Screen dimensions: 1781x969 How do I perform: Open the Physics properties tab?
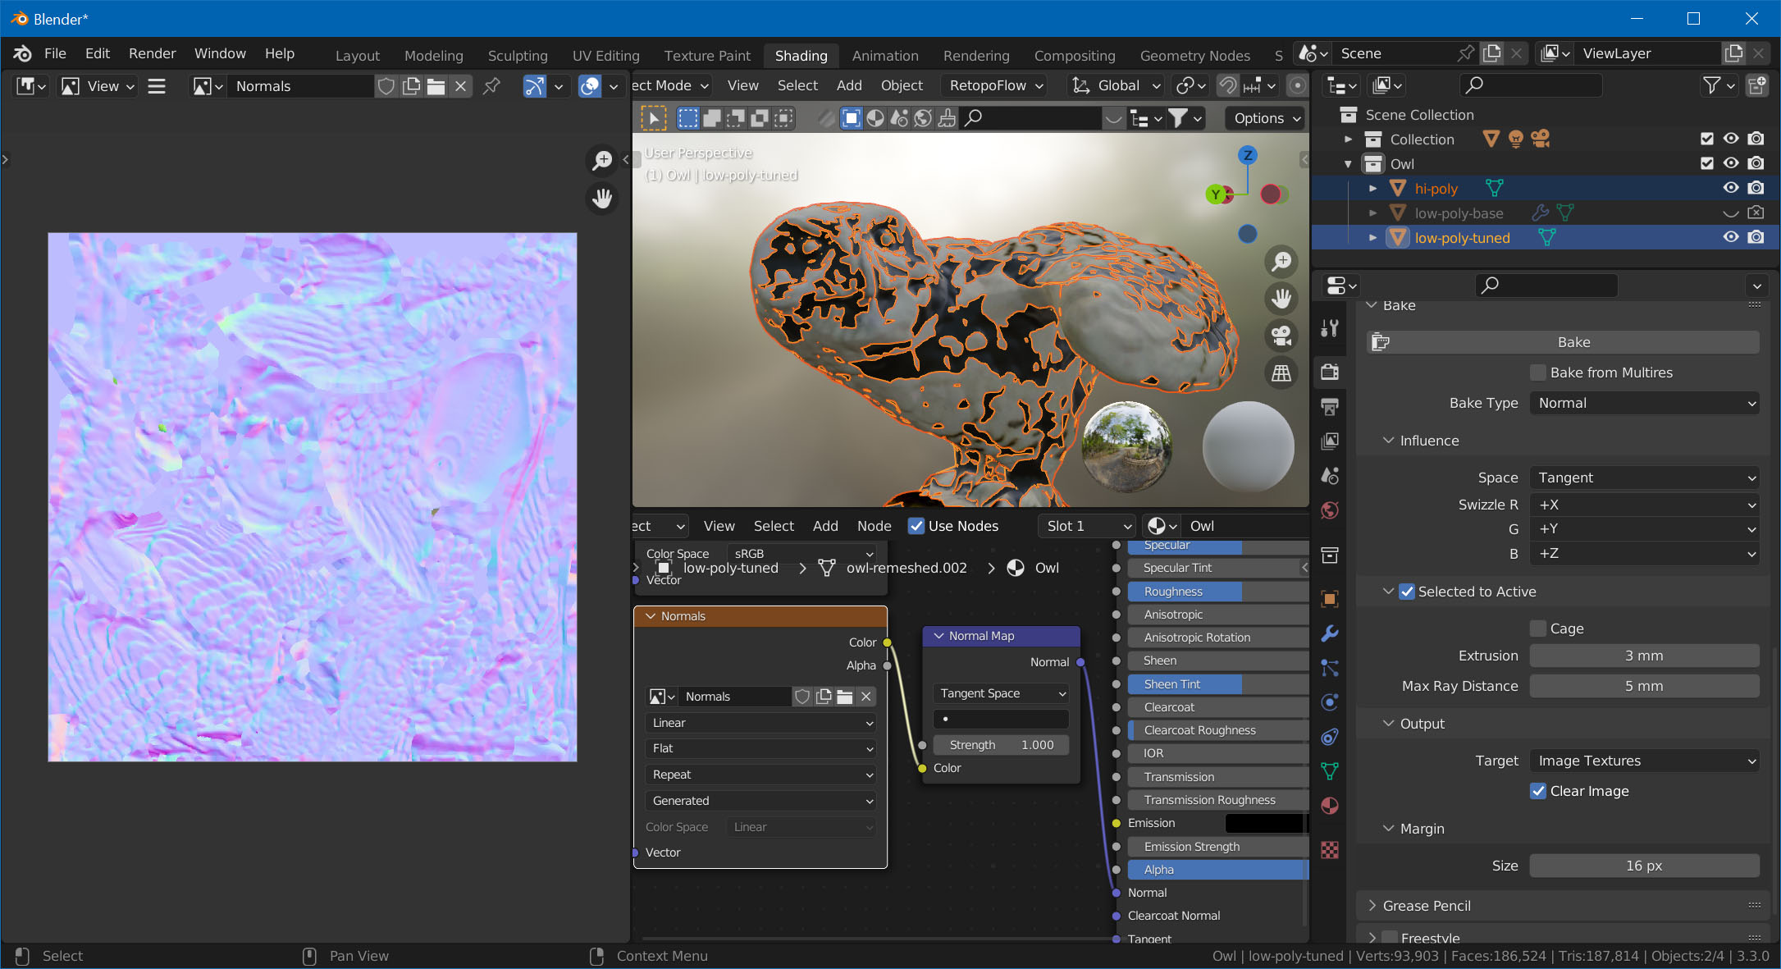tap(1330, 702)
